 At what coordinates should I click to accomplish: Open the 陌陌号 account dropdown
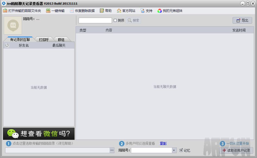tap(174, 150)
